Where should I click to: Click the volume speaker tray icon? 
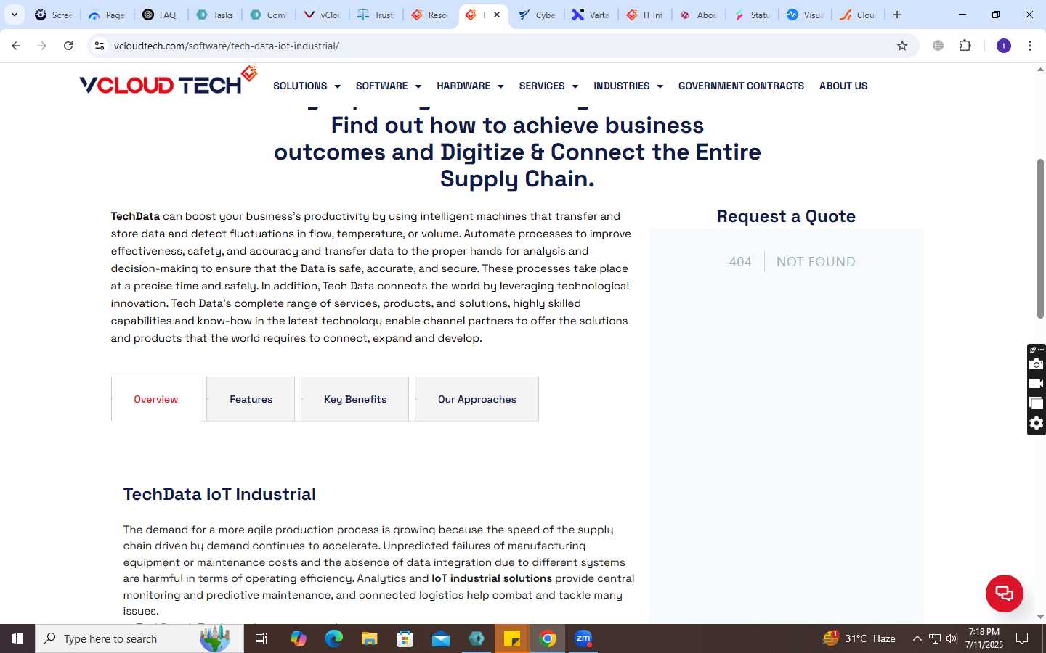952,638
